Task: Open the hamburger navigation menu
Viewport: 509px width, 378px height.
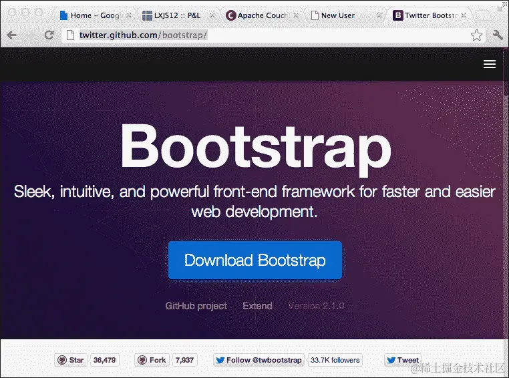Action: click(490, 64)
